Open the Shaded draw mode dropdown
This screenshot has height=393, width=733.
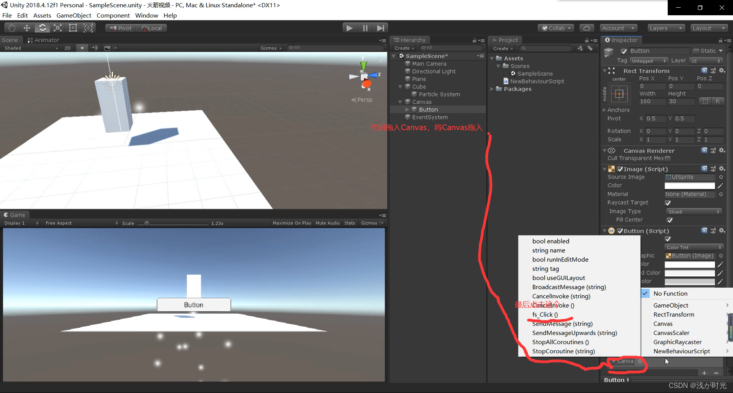click(x=31, y=48)
